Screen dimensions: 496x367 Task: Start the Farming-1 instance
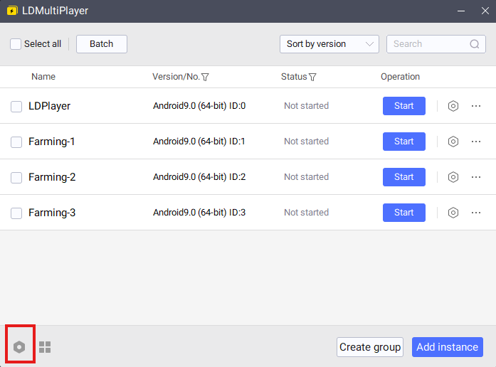[404, 142]
